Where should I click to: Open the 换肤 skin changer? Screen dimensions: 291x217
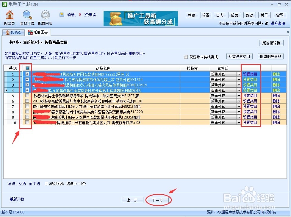(192, 15)
